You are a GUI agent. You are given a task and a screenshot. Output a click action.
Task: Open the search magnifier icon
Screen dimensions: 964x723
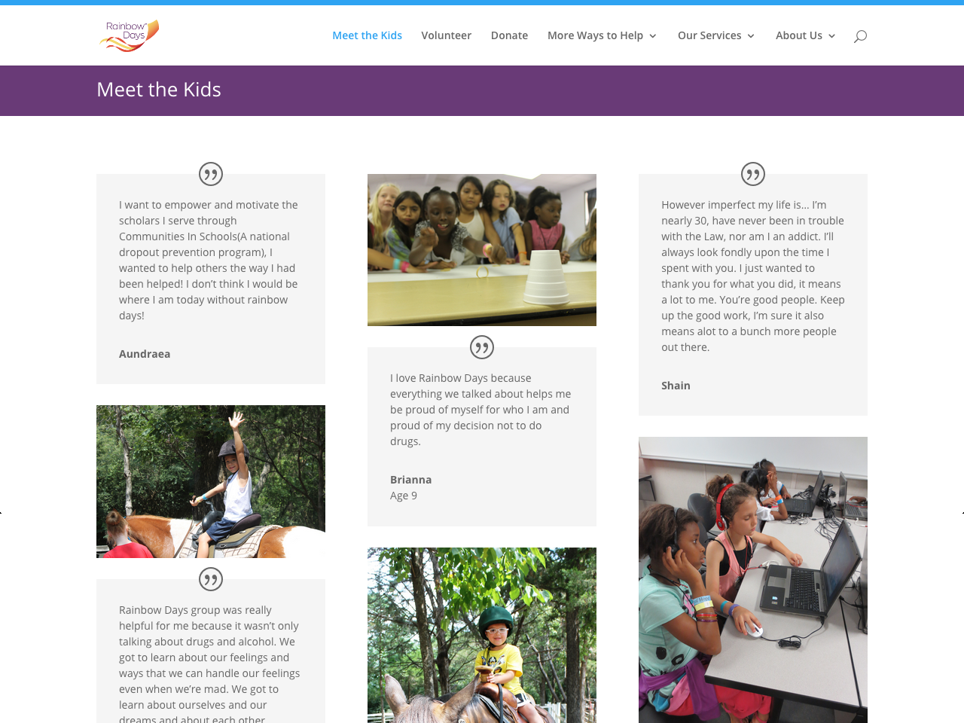coord(860,36)
